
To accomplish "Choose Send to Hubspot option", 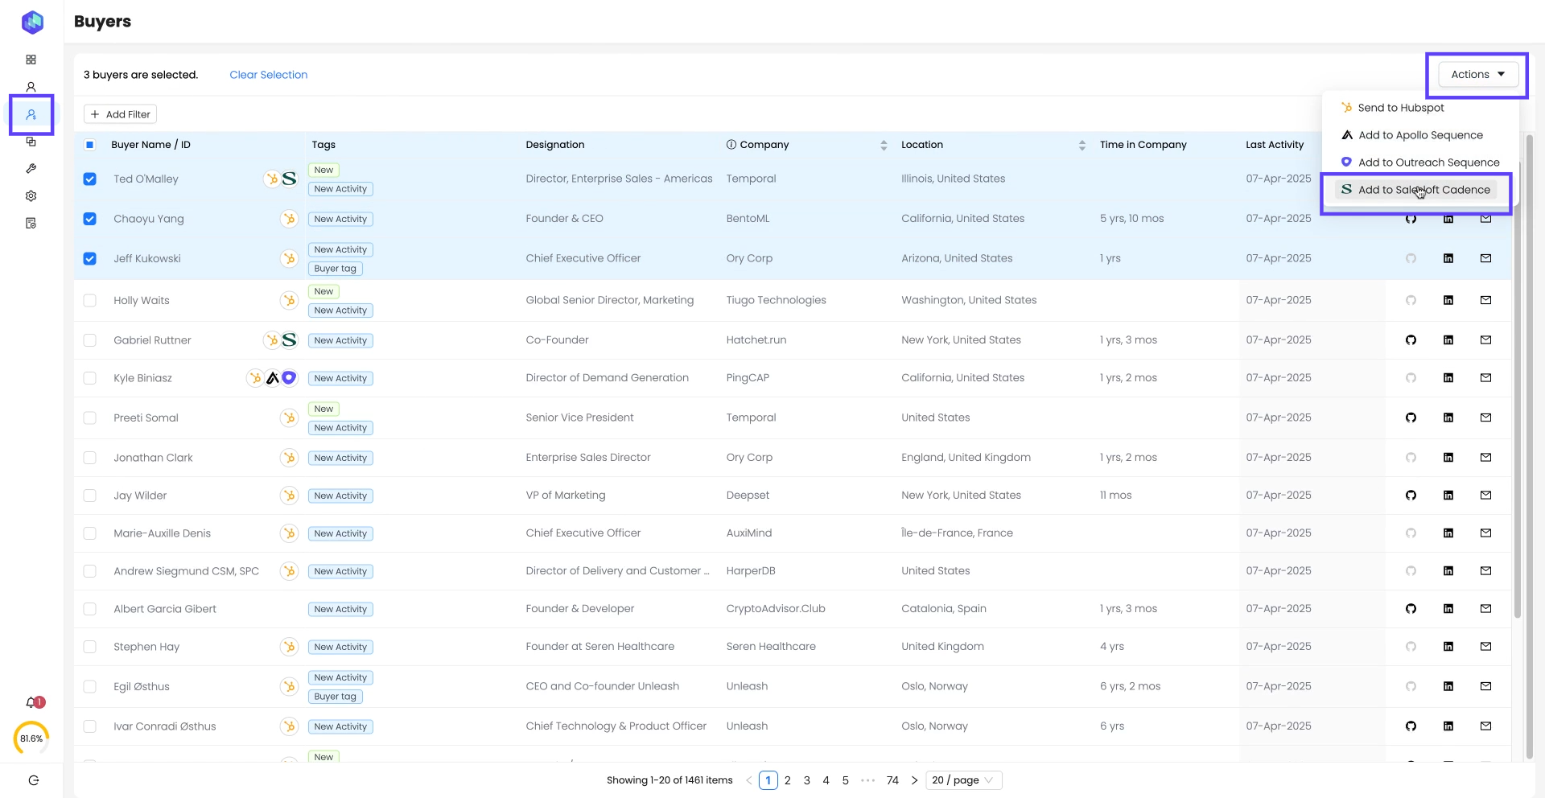I will [1400, 108].
